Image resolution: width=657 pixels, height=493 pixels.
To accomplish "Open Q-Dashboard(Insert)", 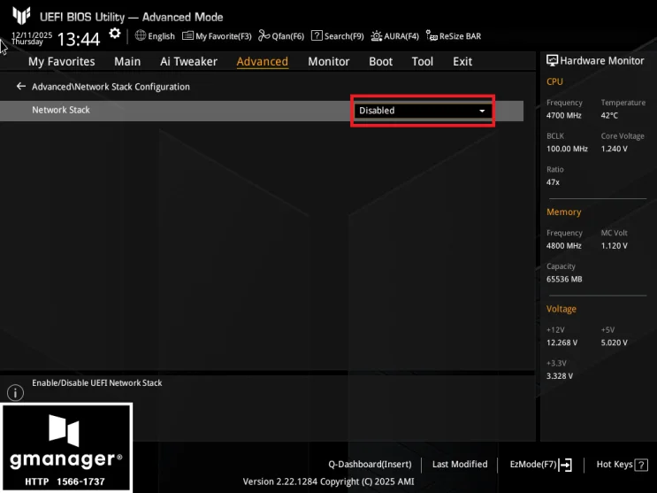I will click(370, 465).
